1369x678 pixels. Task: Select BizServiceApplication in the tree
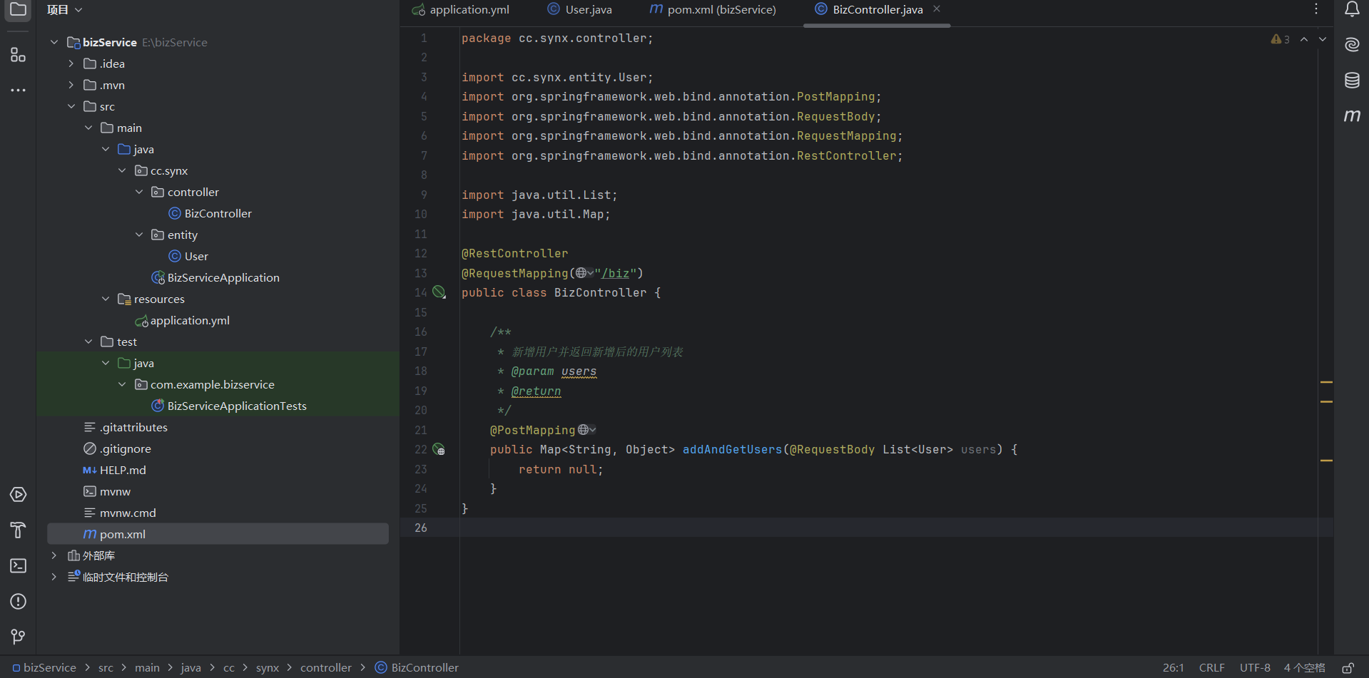point(215,277)
